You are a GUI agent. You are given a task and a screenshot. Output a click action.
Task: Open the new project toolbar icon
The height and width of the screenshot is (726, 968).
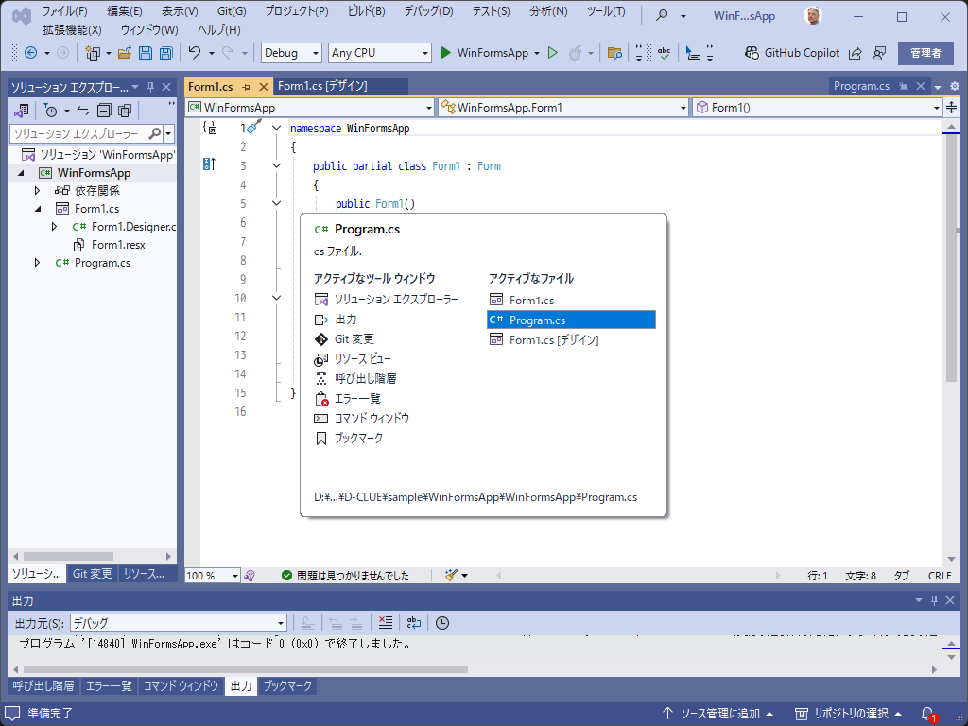point(93,53)
